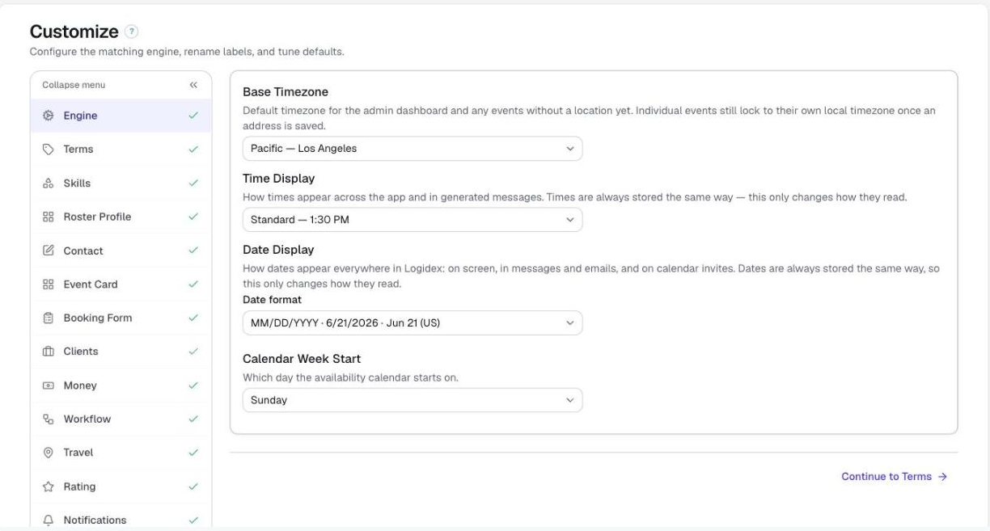Image resolution: width=990 pixels, height=531 pixels.
Task: Click the checkmark beside Roster Profile
Action: (x=193, y=217)
